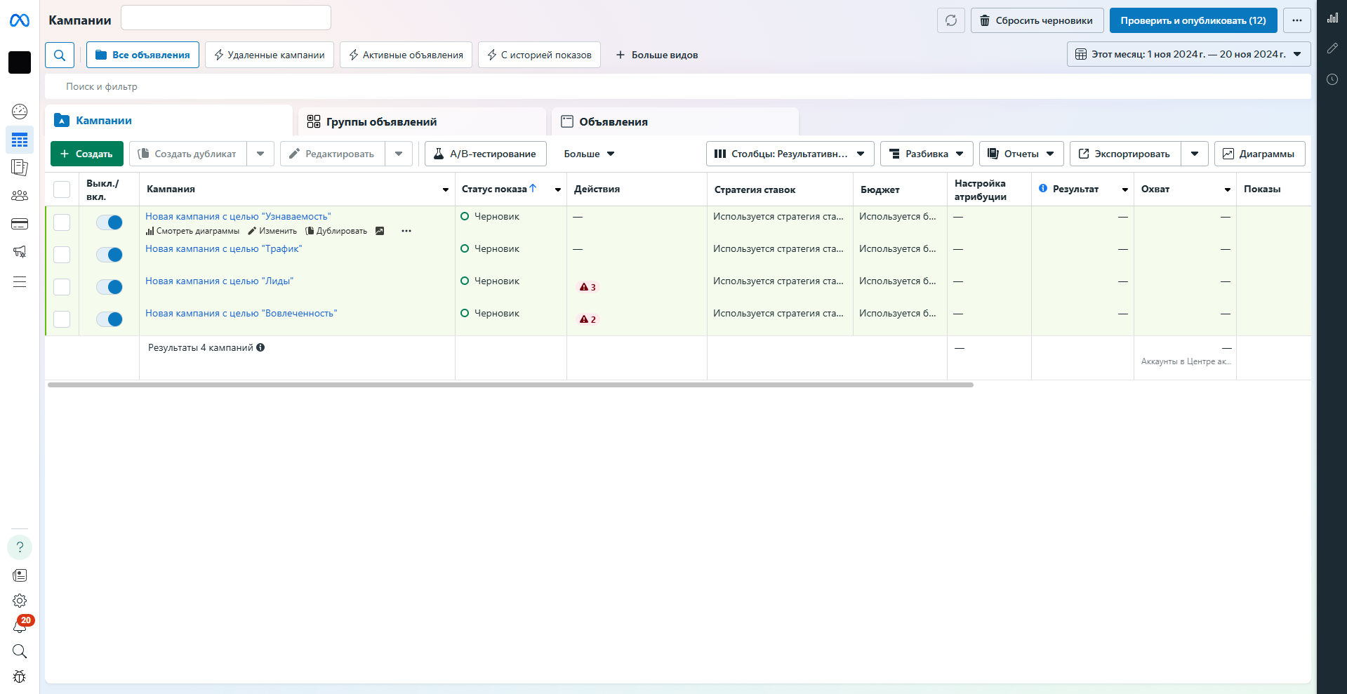Open the charts panel icon on right rail
This screenshot has height=694, width=1347.
pyautogui.click(x=1332, y=18)
